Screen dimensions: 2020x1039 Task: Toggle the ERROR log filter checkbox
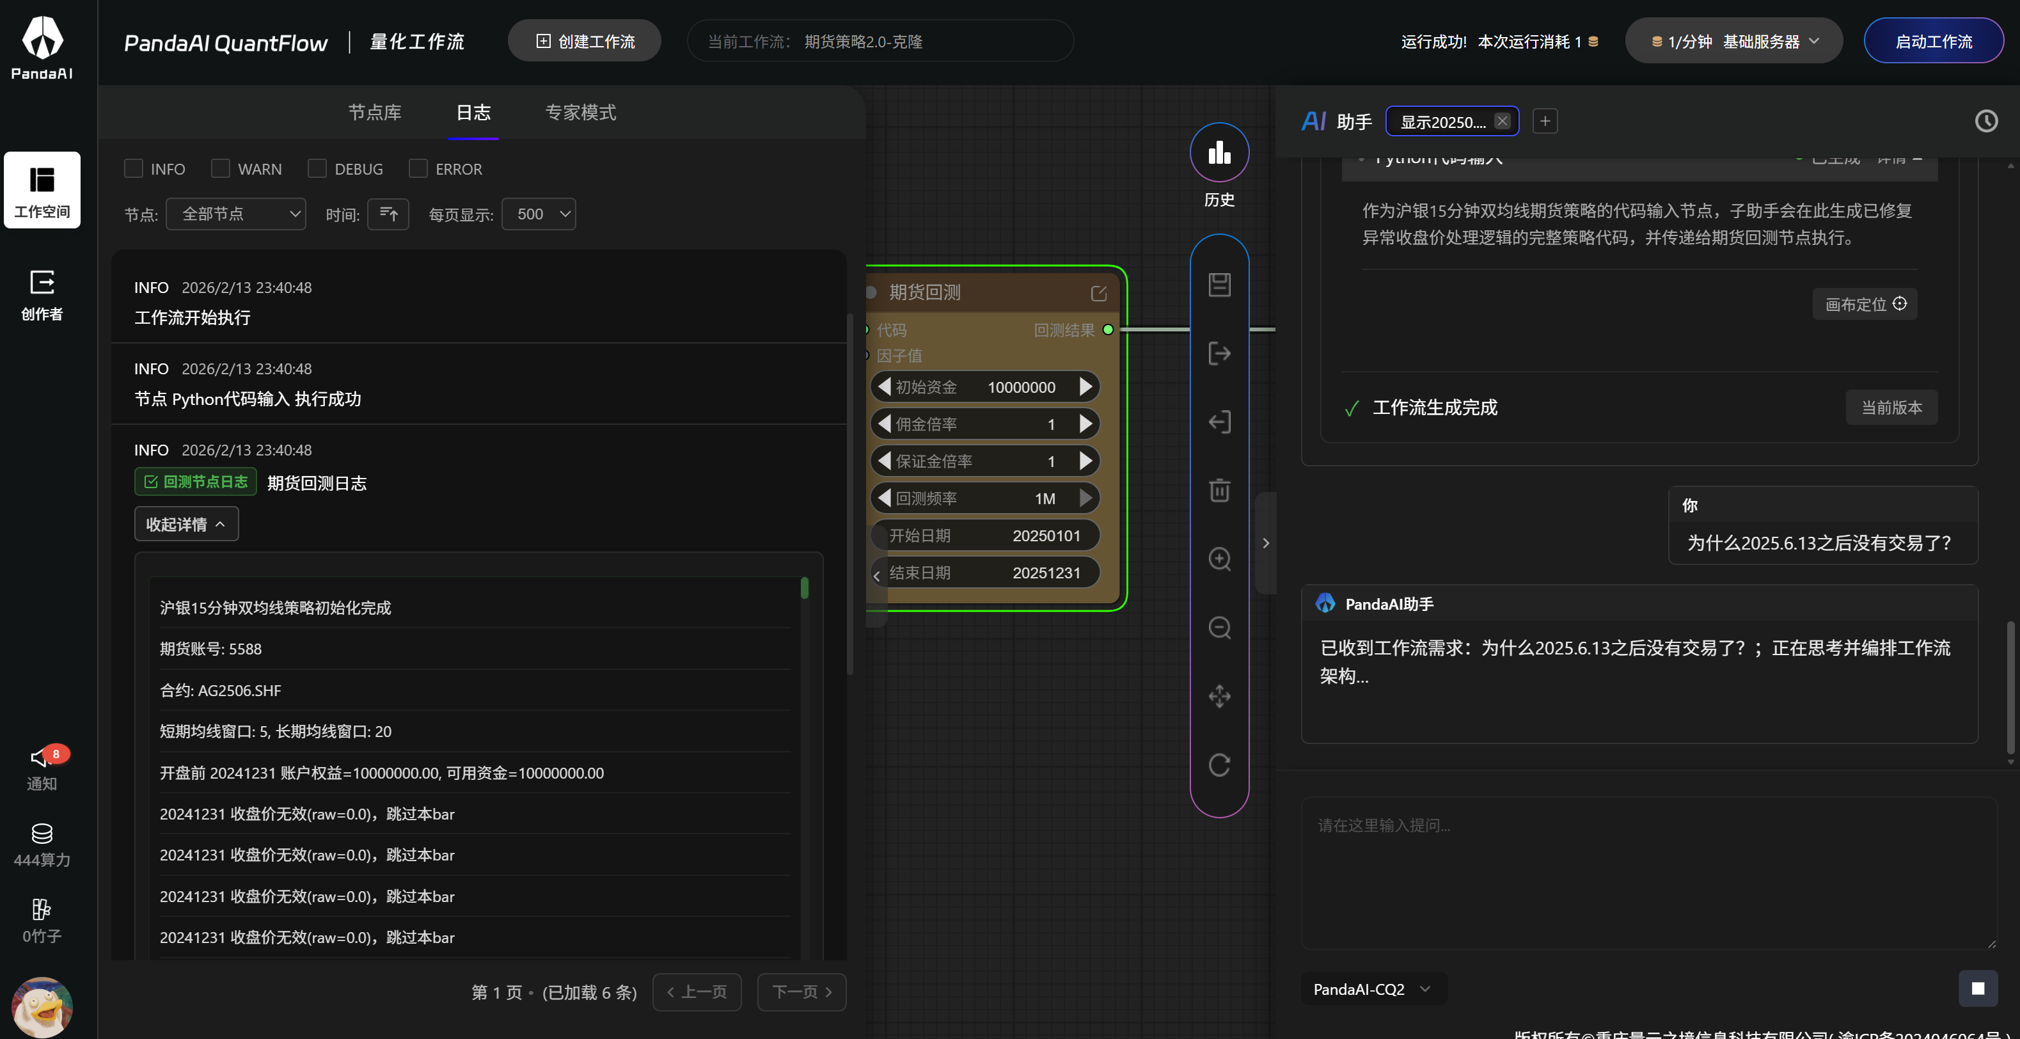coord(418,169)
